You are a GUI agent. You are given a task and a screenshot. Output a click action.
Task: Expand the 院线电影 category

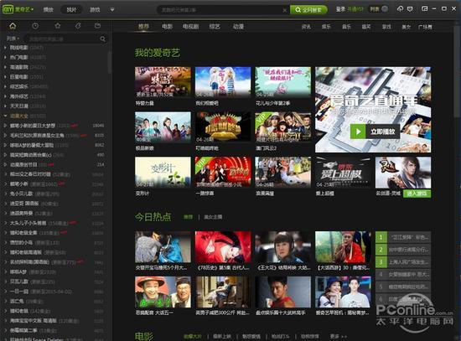click(x=5, y=47)
